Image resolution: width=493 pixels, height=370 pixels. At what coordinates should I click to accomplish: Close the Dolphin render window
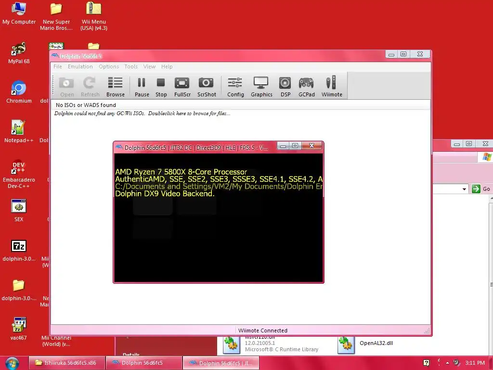click(x=311, y=145)
